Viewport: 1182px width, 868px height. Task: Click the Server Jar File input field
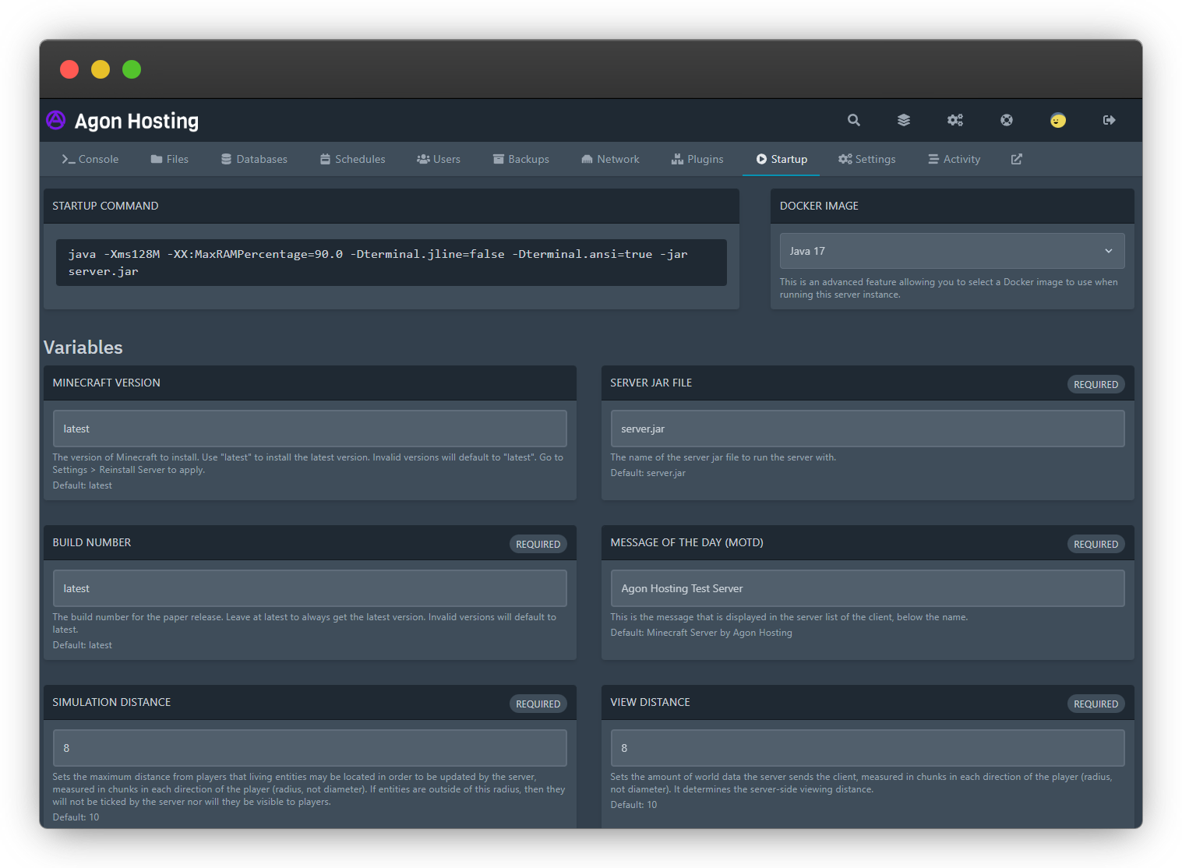[867, 429]
